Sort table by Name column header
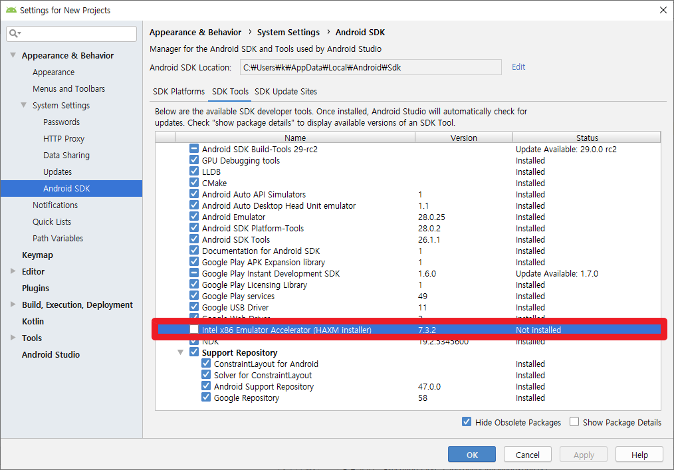Image resolution: width=674 pixels, height=470 pixels. tap(295, 138)
